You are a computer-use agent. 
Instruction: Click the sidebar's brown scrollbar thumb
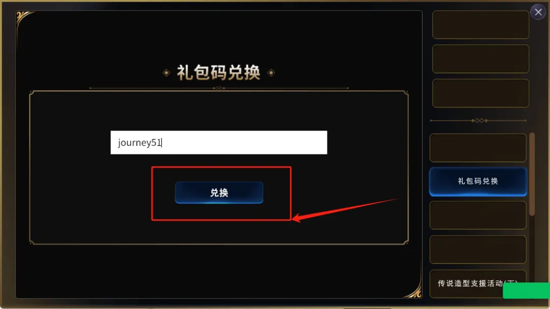[x=532, y=174]
